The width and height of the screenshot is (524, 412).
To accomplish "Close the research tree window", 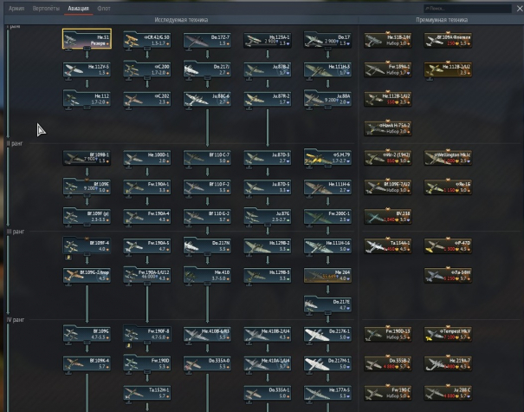I will 520,9.
